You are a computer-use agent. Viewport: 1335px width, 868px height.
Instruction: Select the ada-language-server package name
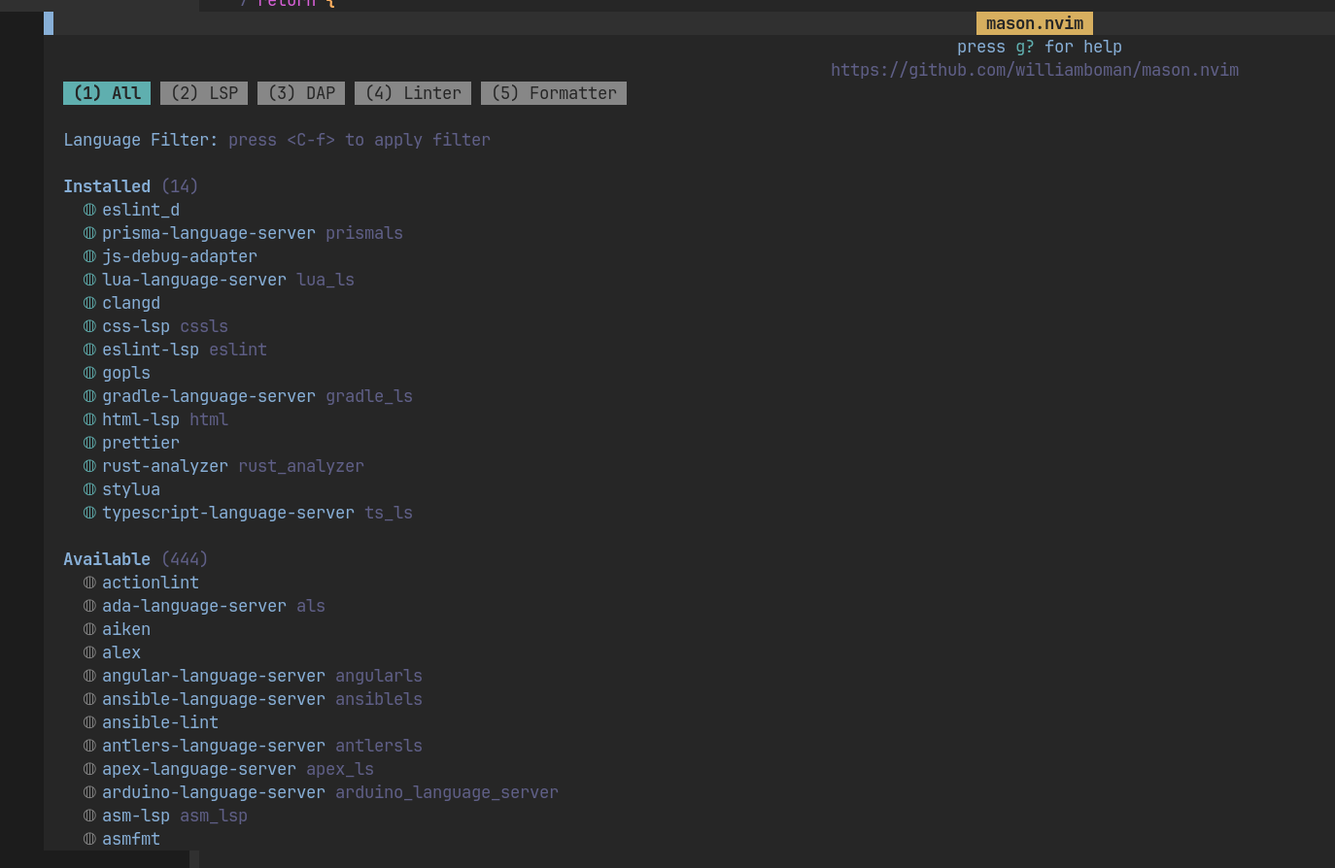coord(194,606)
